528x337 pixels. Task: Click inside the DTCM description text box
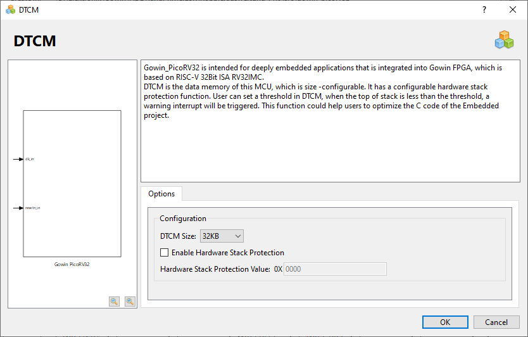pyautogui.click(x=330, y=122)
